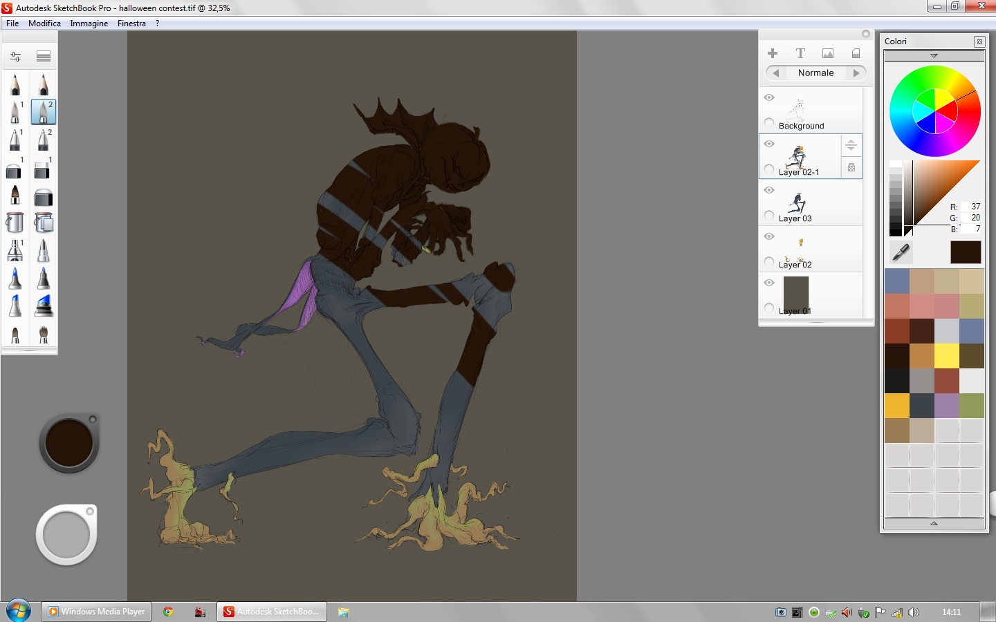Select the technical pen labeled 1
Viewport: 996px width, 622px height.
15,250
